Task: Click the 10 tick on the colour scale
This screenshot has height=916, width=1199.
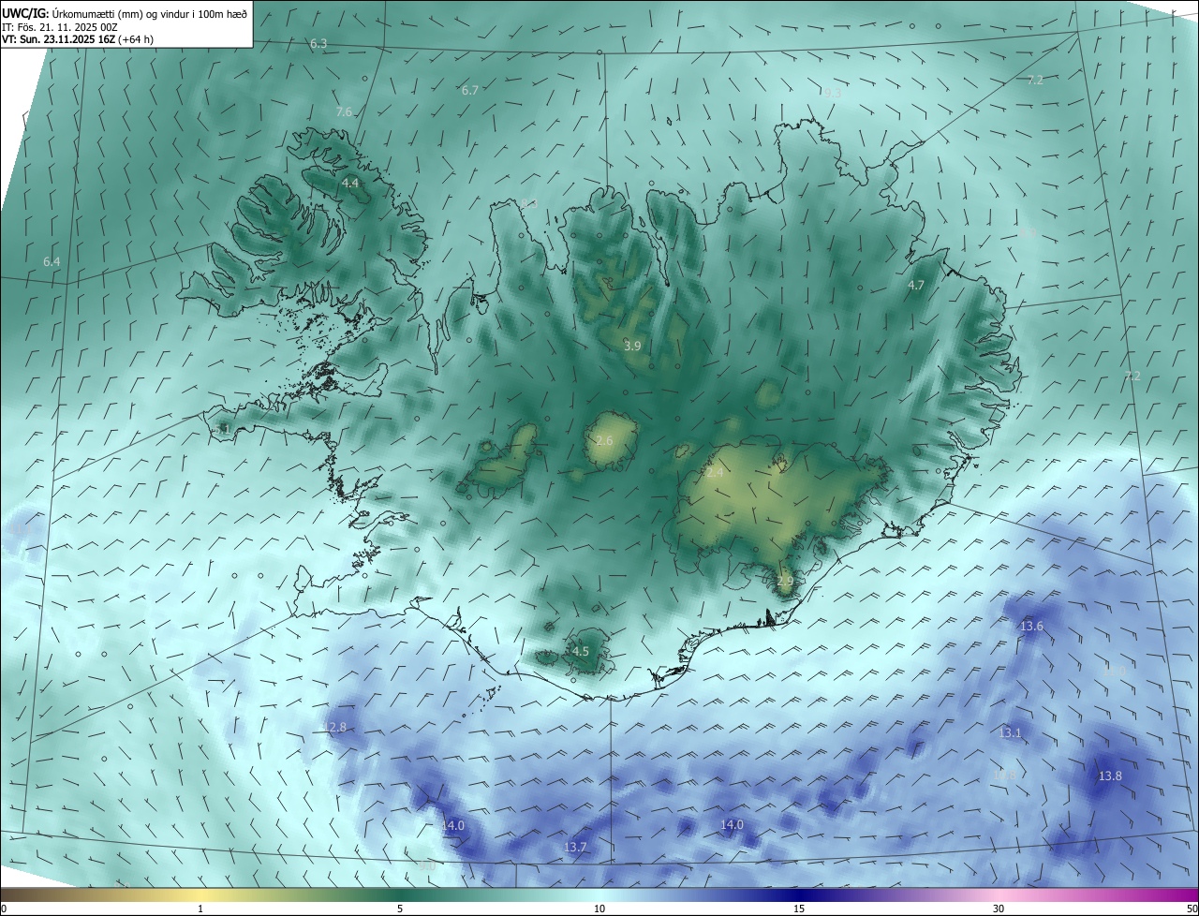Action: coord(599,909)
